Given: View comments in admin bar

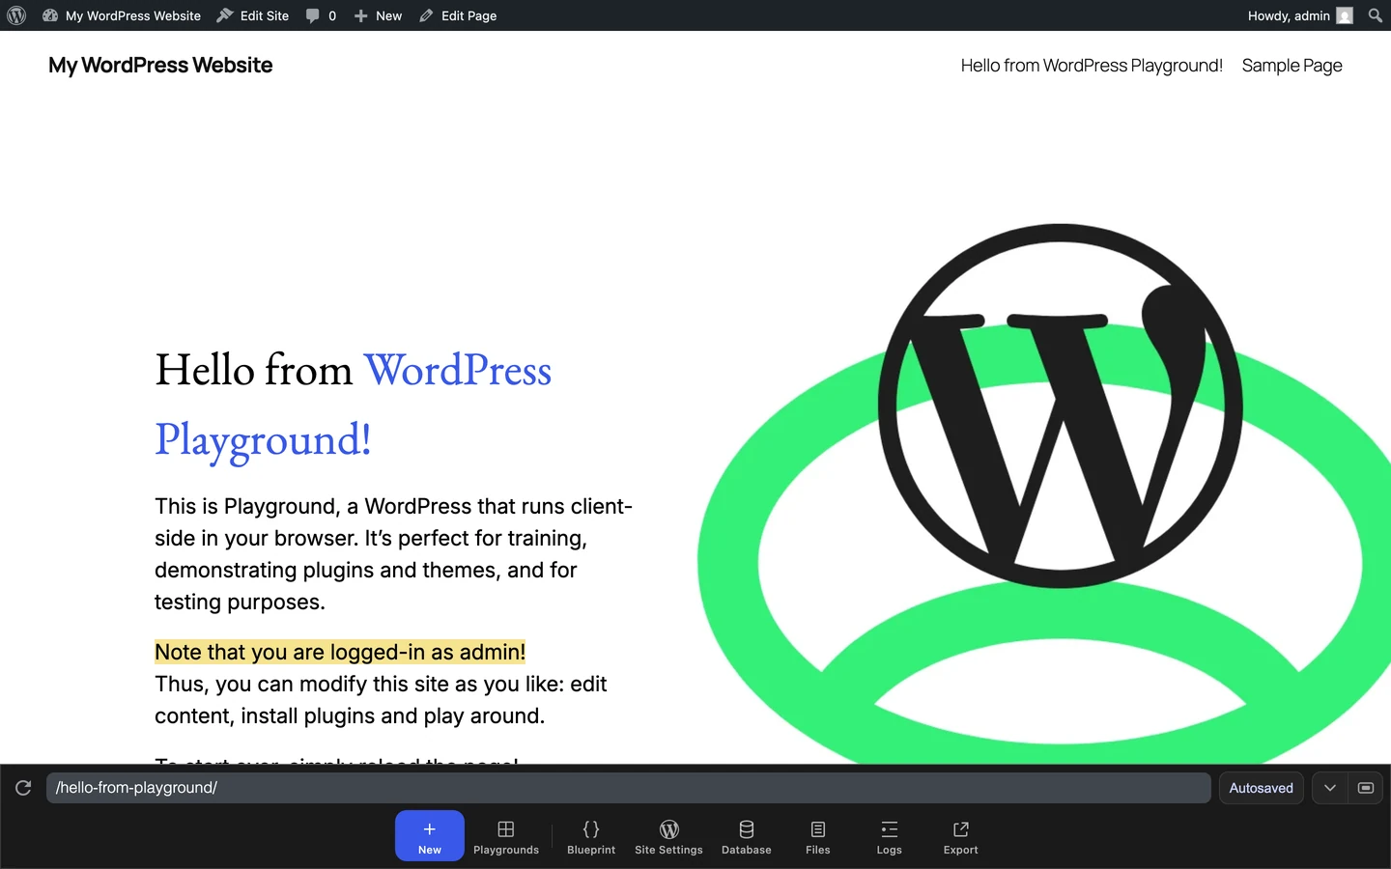Looking at the screenshot, I should click(321, 15).
